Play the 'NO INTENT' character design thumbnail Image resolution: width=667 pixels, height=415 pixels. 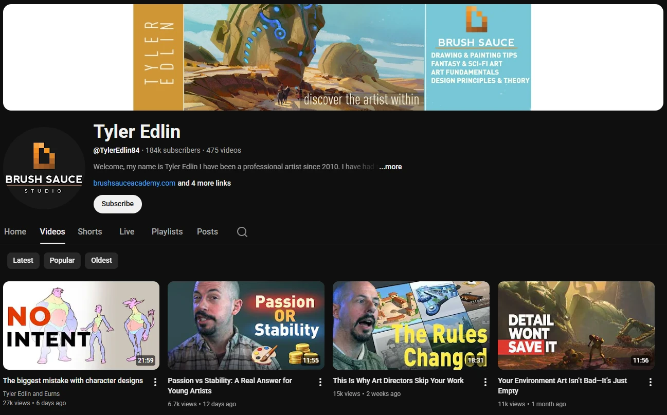81,325
